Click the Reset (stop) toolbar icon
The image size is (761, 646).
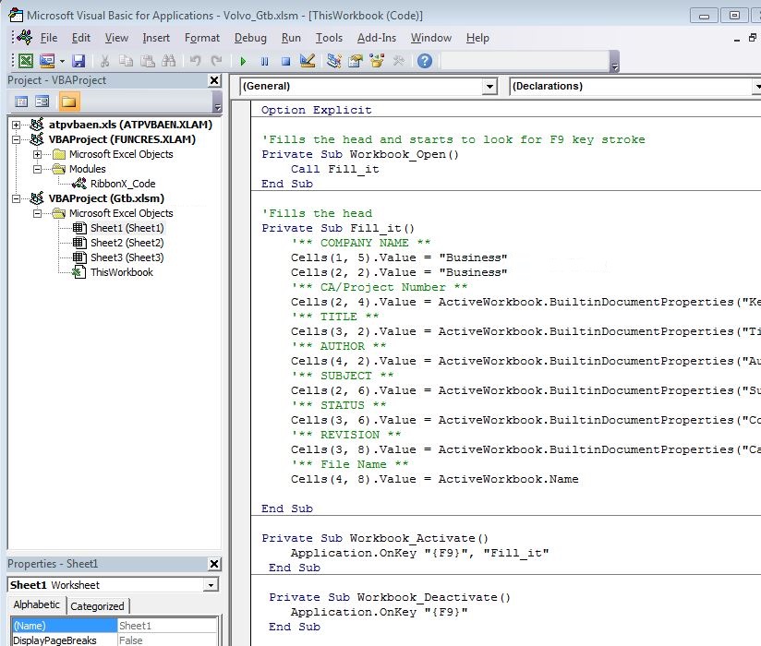(x=285, y=61)
